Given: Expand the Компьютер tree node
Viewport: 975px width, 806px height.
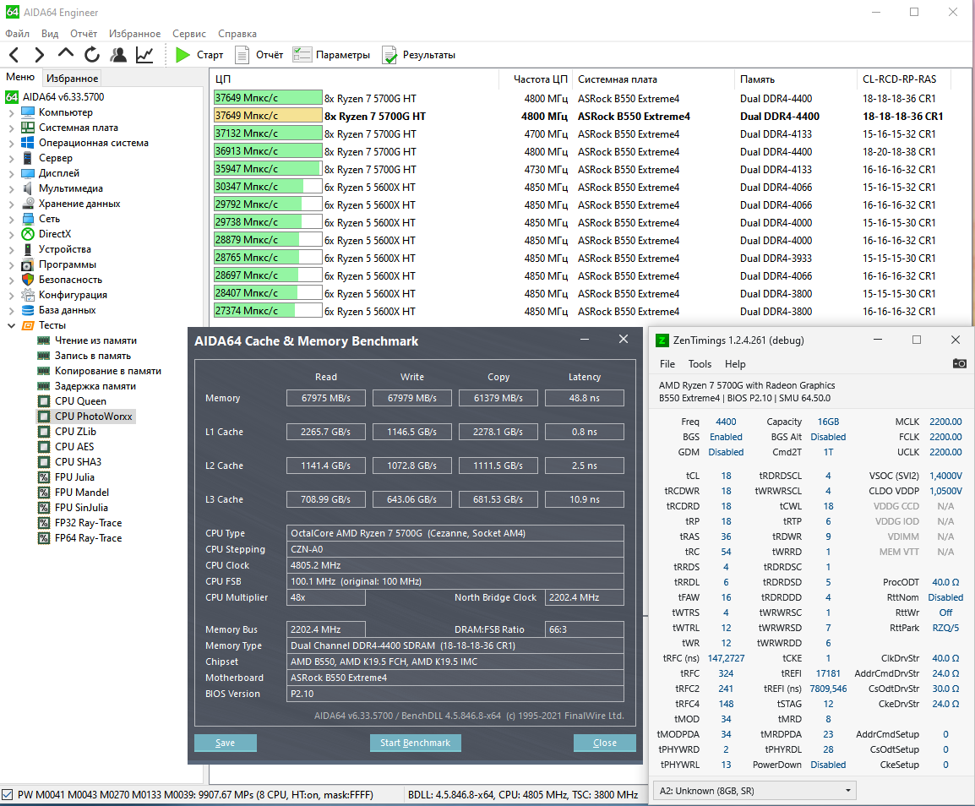Looking at the screenshot, I should click(x=11, y=112).
